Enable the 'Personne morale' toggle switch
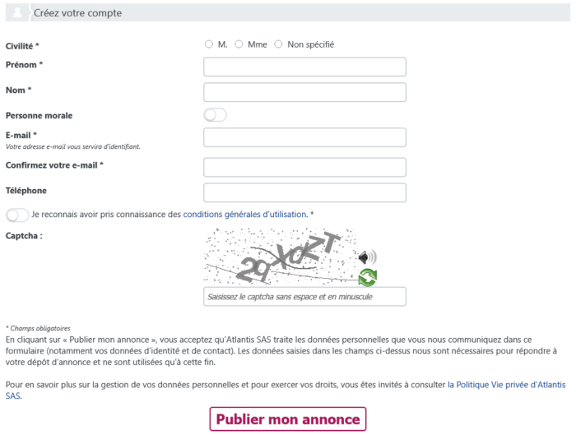576x435 pixels. [215, 115]
